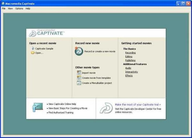Screen dimensions: 192x138
Task: Select Record or create a new movie
Action: coord(100,51)
